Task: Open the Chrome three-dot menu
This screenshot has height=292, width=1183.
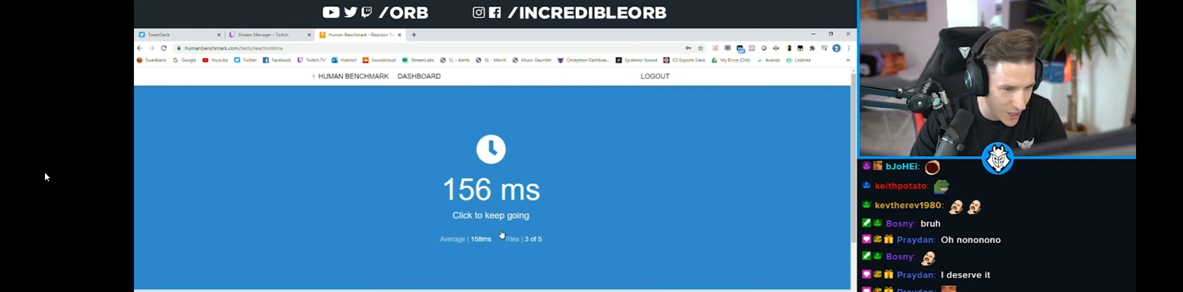Action: (849, 48)
